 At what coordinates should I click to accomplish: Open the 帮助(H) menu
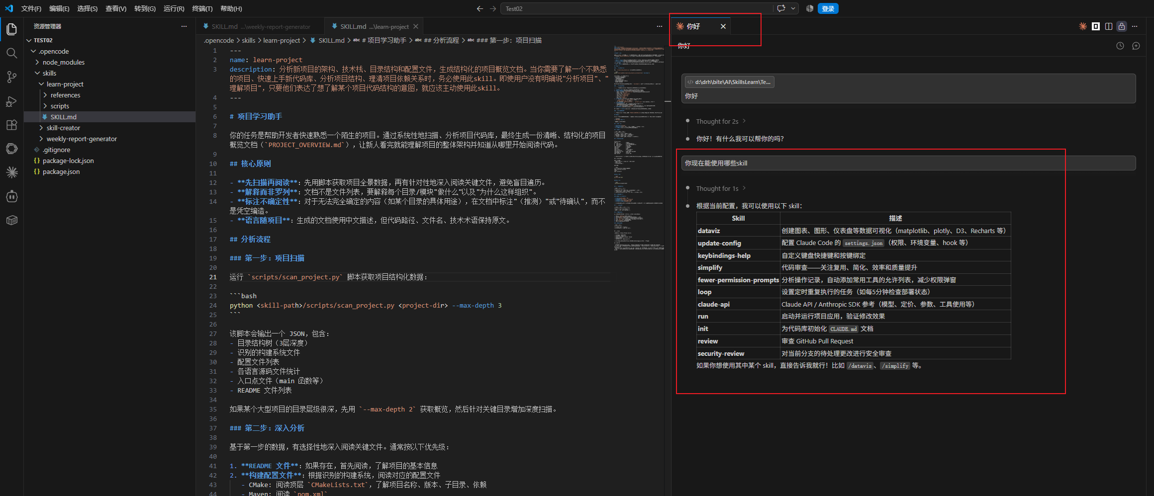click(x=231, y=8)
